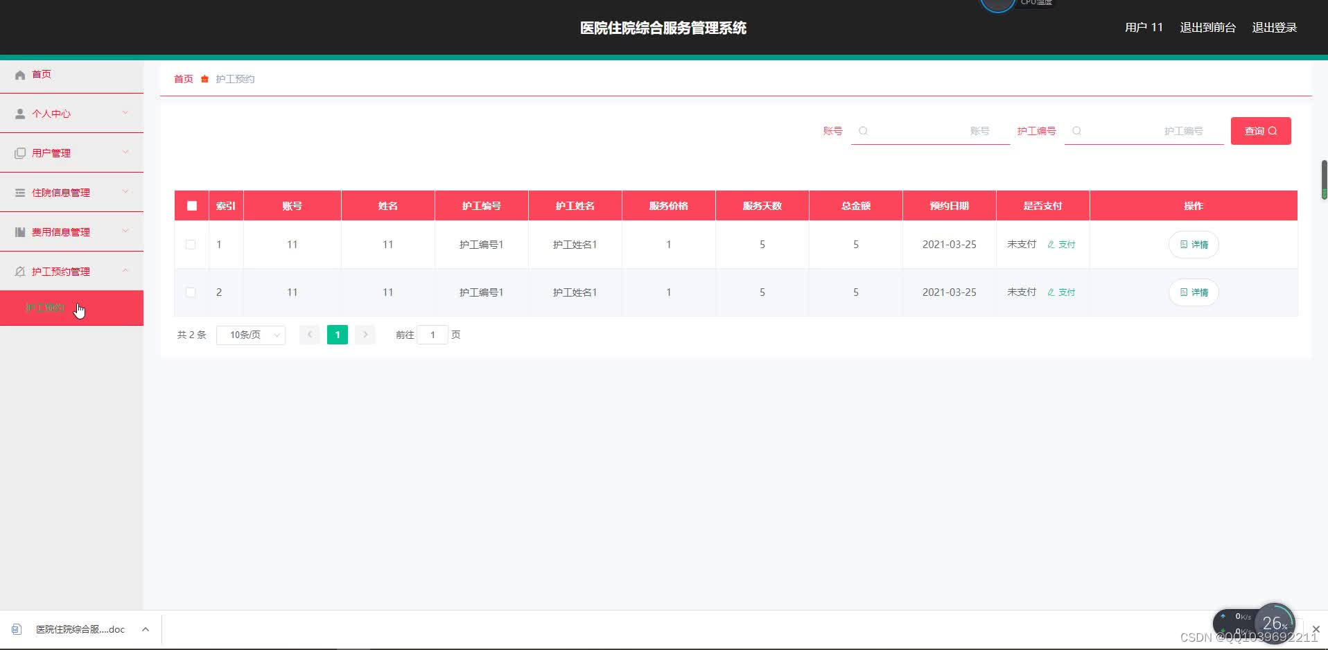This screenshot has height=650, width=1328.
Task: Click 支付 link in row 2
Action: point(1061,292)
